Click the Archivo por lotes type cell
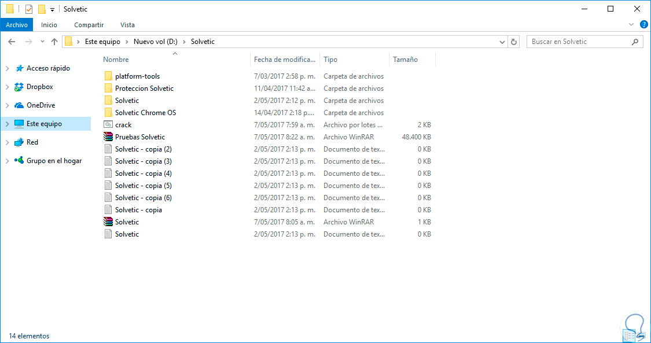This screenshot has height=343, width=651. click(353, 125)
